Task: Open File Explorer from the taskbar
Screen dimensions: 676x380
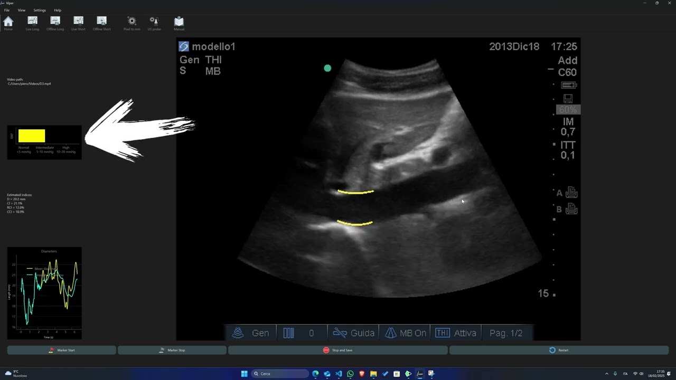Action: point(373,374)
